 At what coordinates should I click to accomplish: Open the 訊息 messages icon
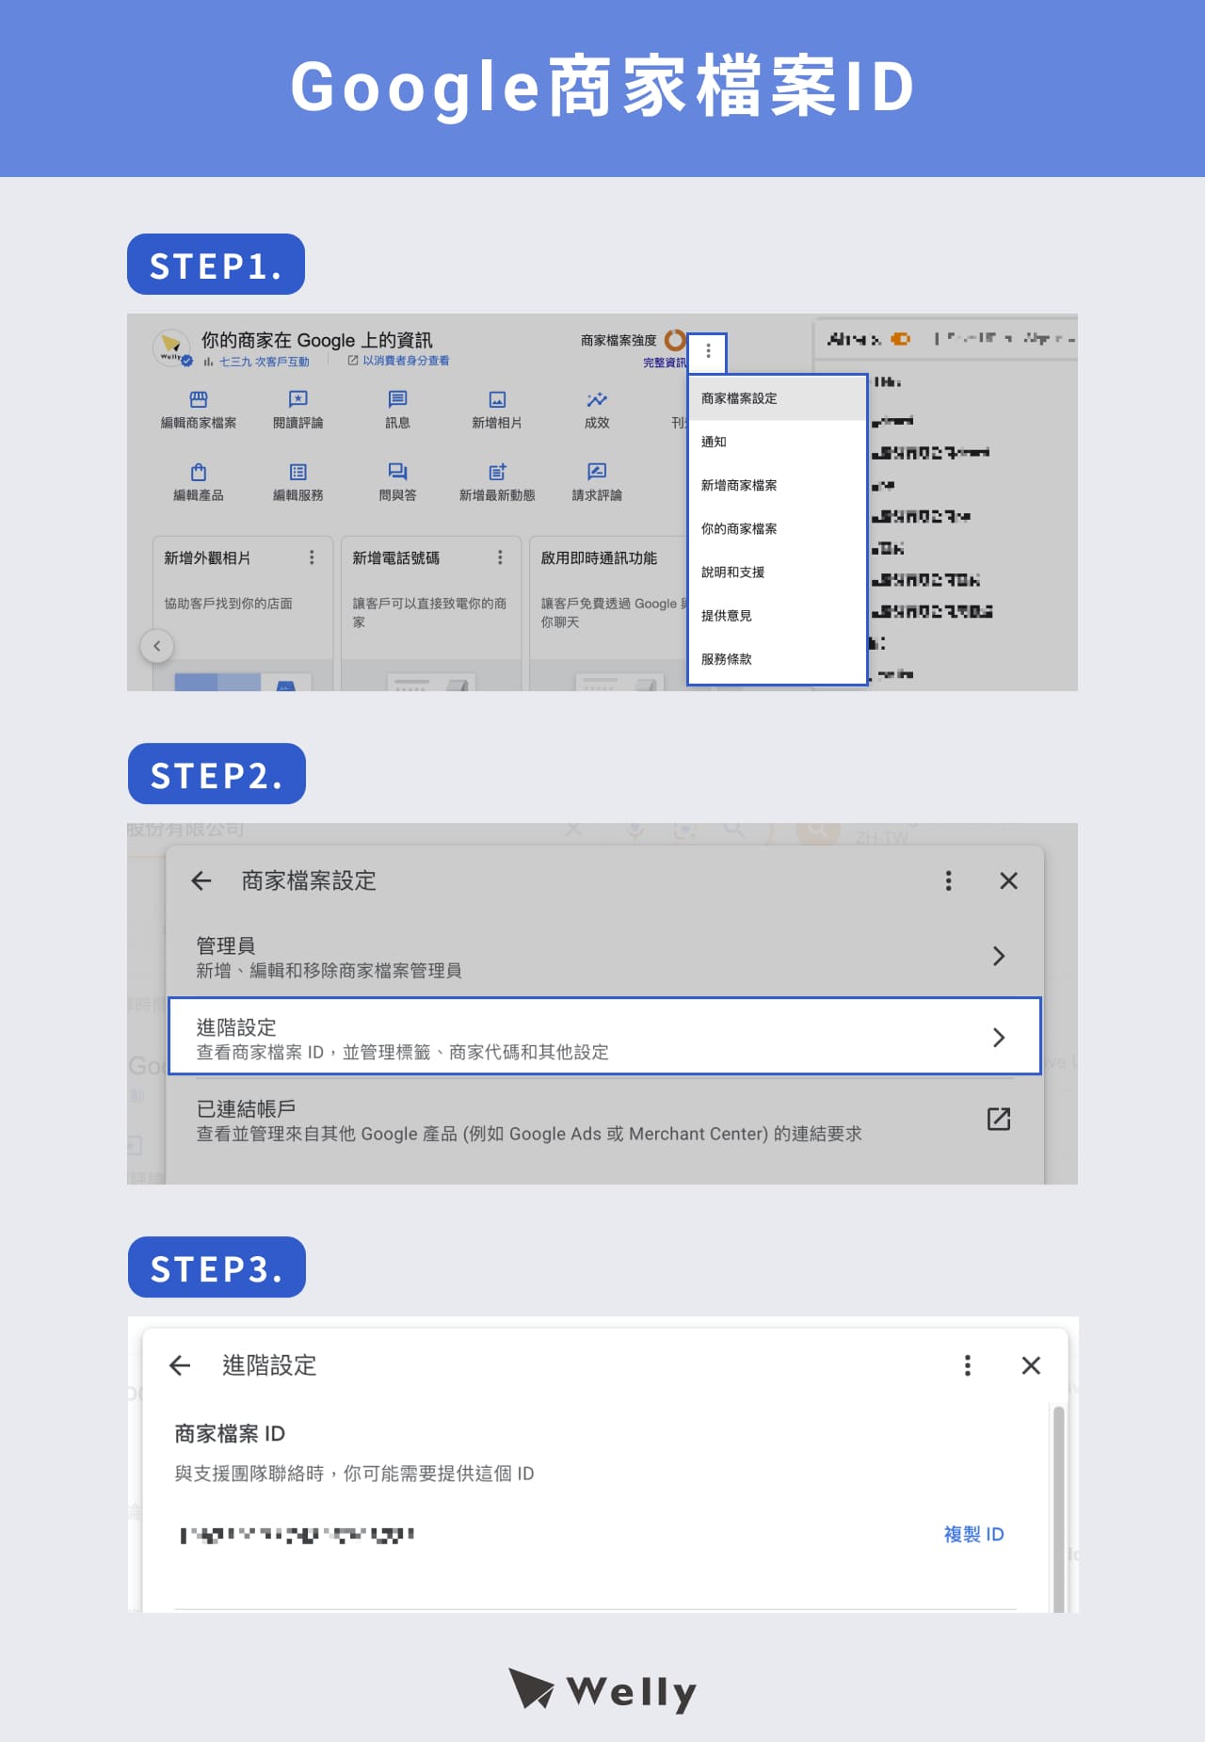397,399
